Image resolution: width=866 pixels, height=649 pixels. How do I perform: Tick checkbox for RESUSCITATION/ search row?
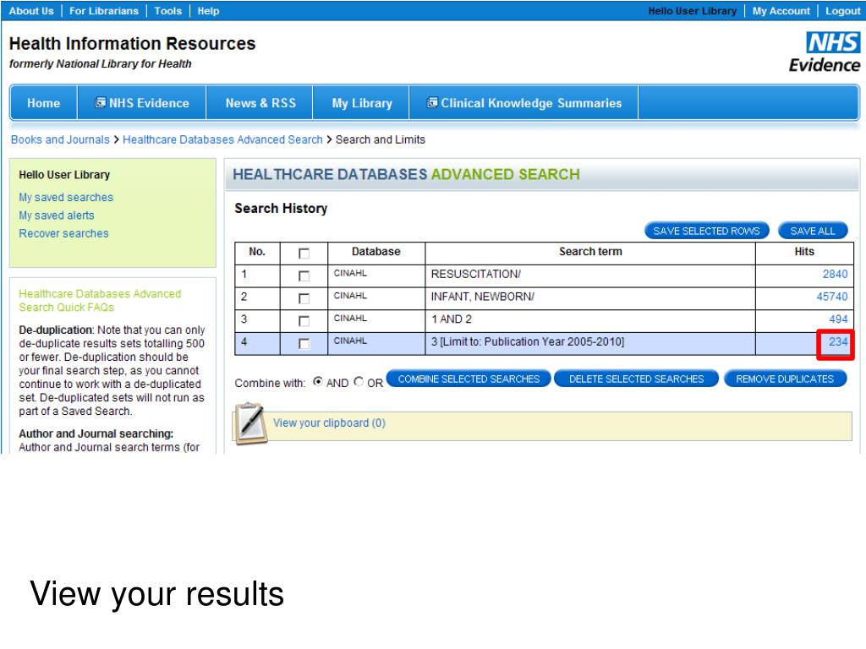[304, 276]
